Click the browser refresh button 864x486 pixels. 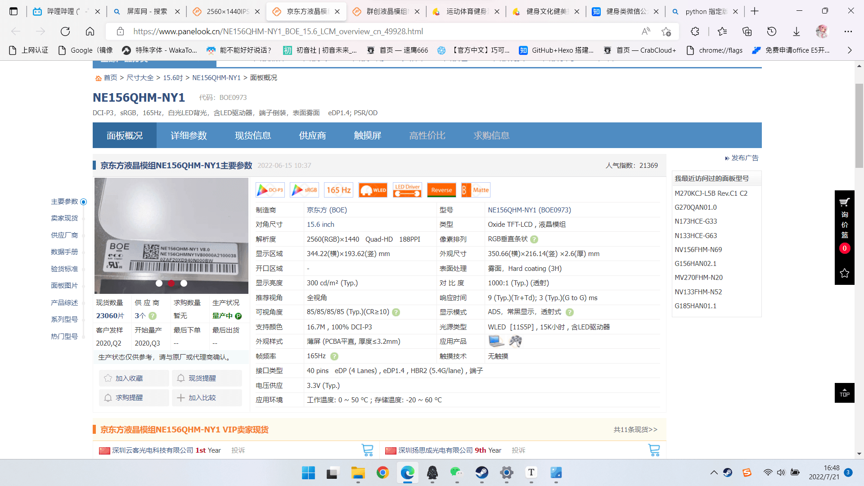[x=65, y=31]
